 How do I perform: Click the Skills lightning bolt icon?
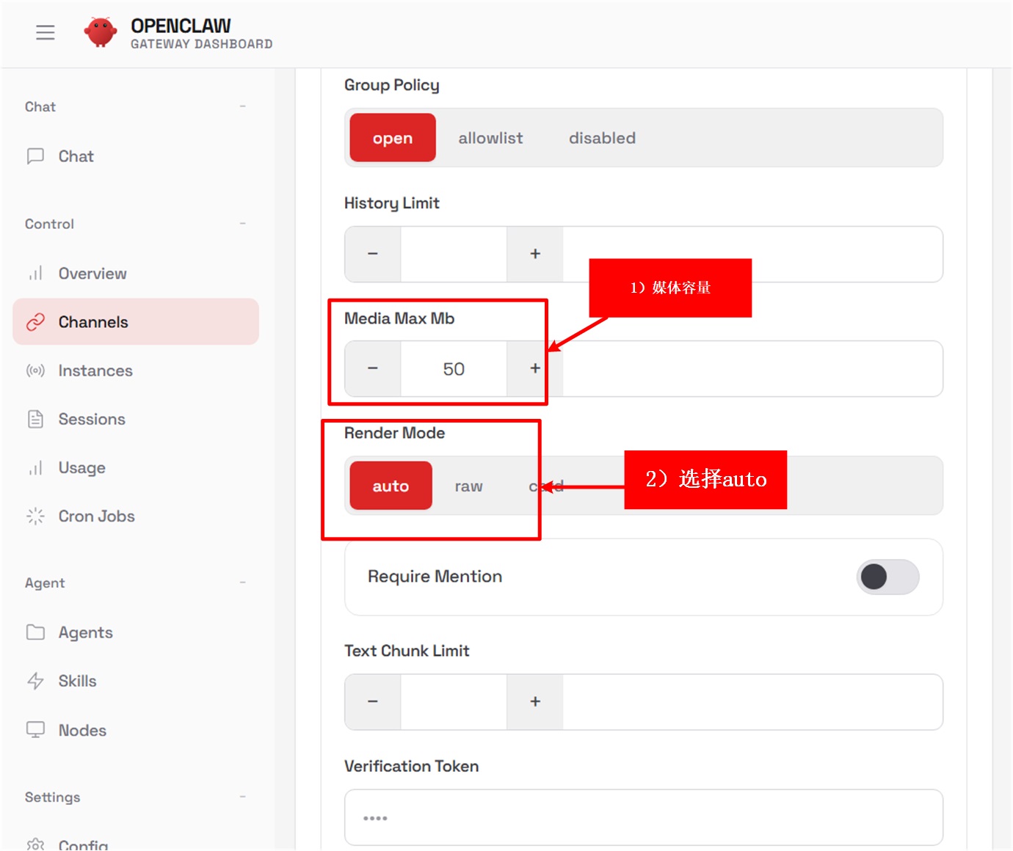point(35,681)
